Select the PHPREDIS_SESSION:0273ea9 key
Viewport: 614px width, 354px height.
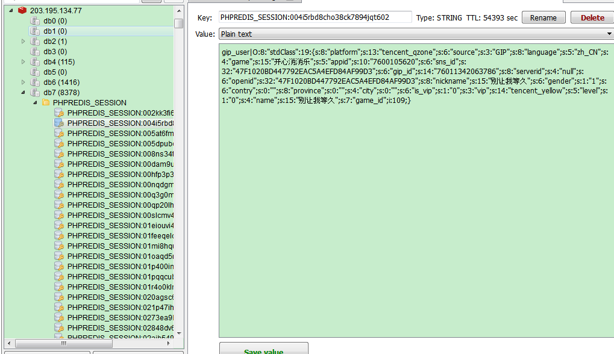121,317
